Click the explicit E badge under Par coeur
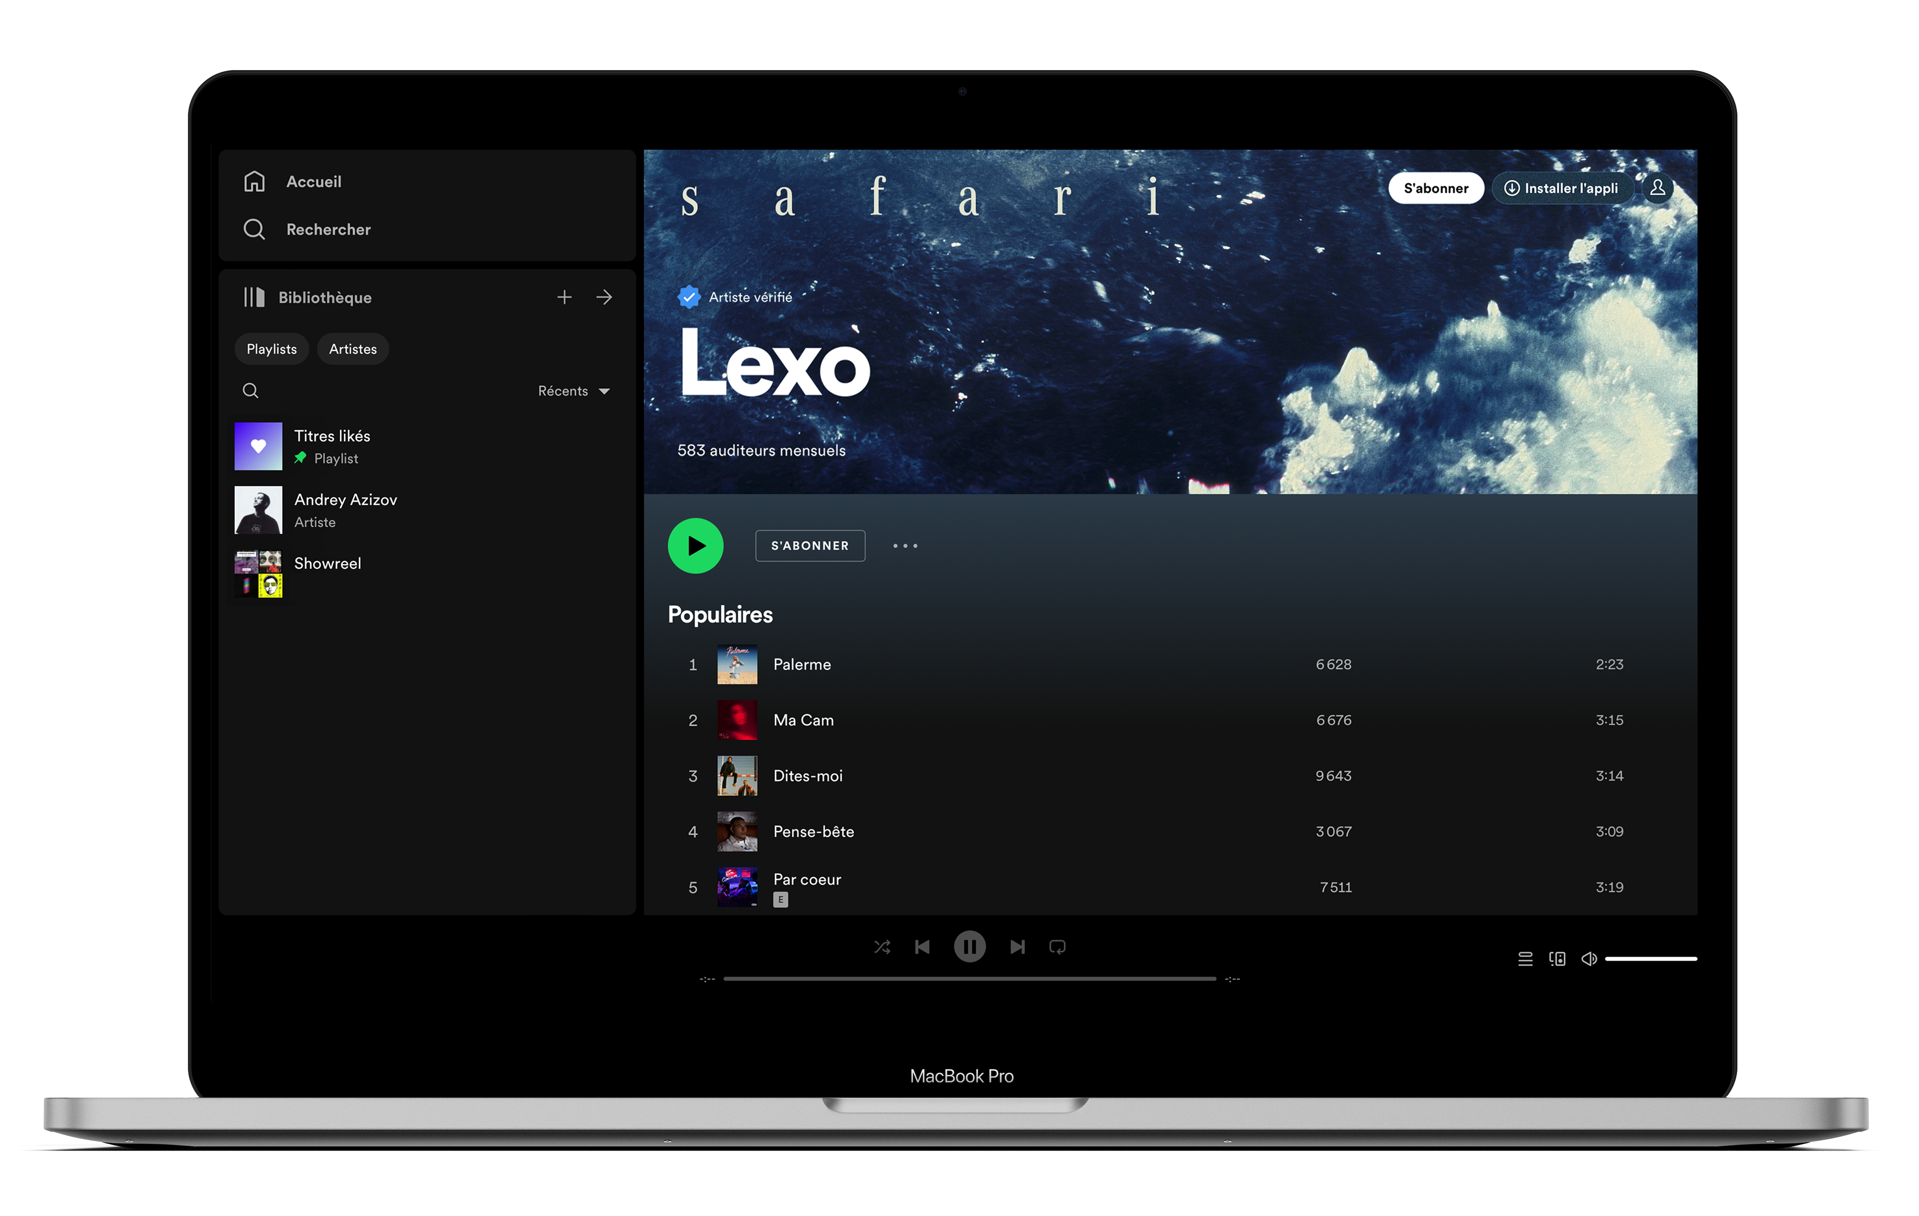Image resolution: width=1919 pixels, height=1216 pixels. (x=781, y=900)
